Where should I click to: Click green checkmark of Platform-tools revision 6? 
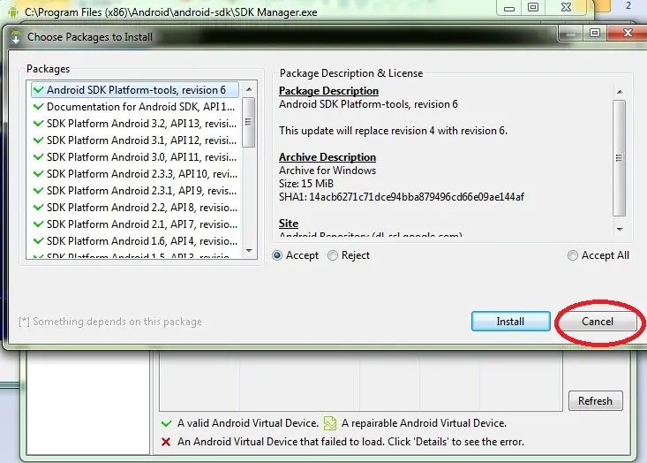38,89
